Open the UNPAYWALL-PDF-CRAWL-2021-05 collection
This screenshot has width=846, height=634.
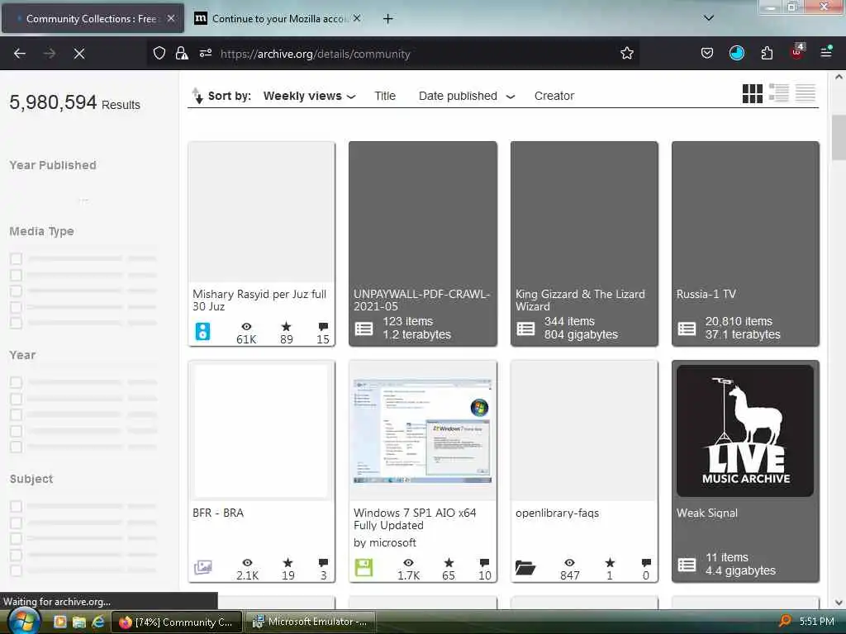tap(421, 300)
